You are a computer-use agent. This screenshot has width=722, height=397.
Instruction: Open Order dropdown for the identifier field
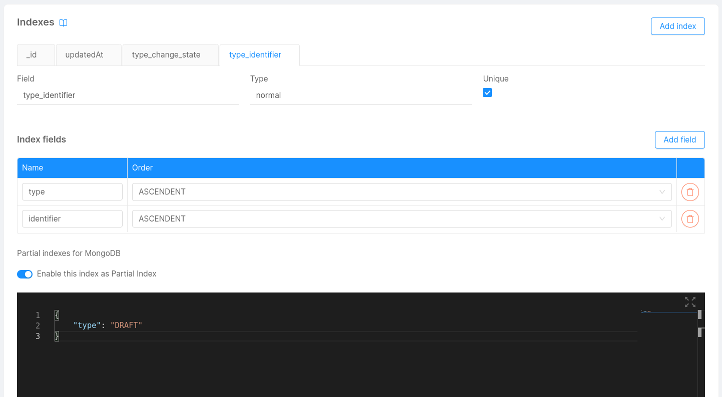[x=401, y=219]
